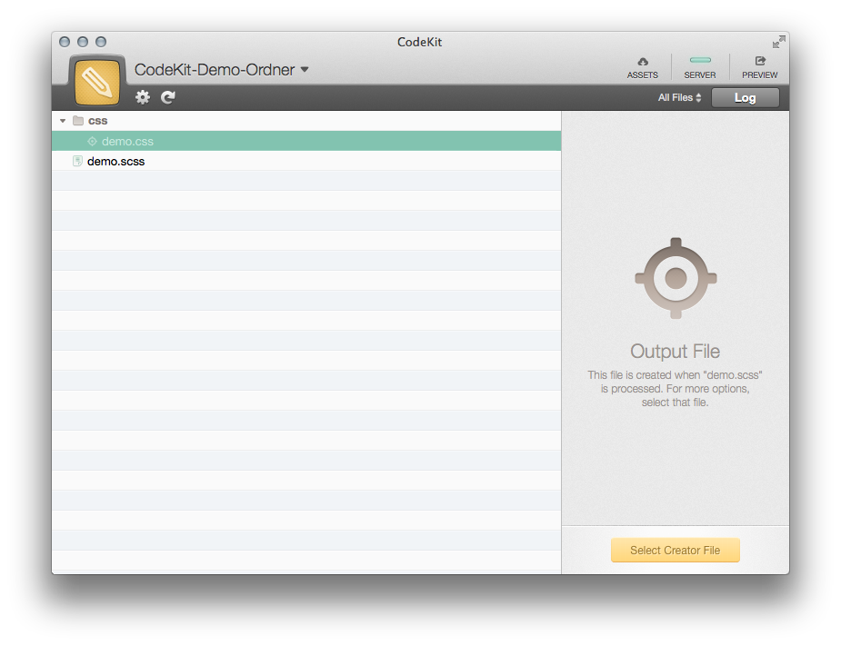Click the CodeKit title bar text
This screenshot has height=646, width=841.
click(x=419, y=42)
